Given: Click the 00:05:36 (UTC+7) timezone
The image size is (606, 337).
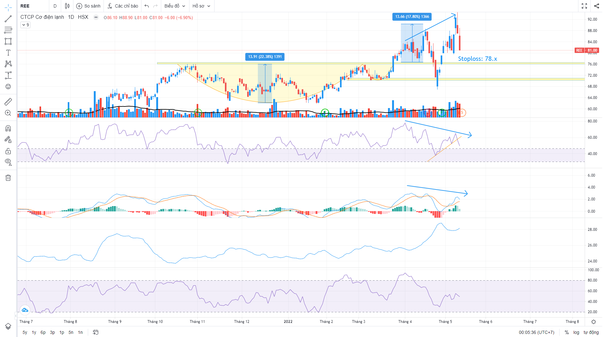Looking at the screenshot, I should click(x=536, y=332).
